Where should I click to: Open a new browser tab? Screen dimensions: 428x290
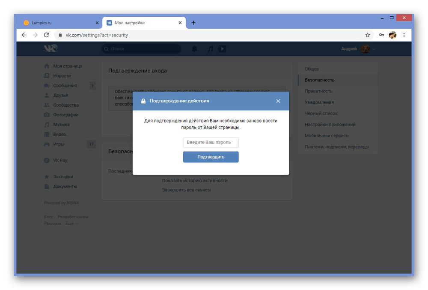click(x=193, y=23)
